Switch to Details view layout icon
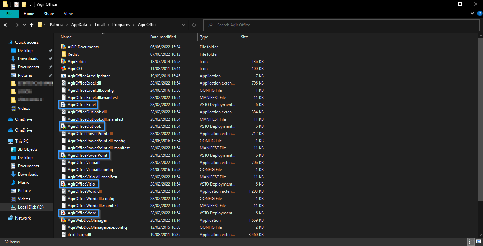This screenshot has width=483, height=246. tap(470, 242)
